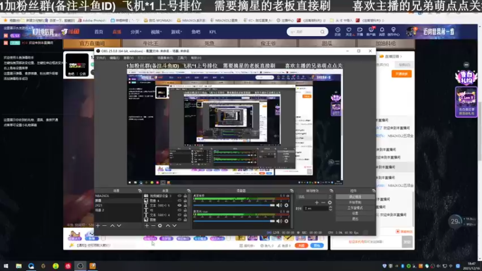Open OBS 帮助(H) menu
This screenshot has width=482, height=271.
tap(196, 58)
